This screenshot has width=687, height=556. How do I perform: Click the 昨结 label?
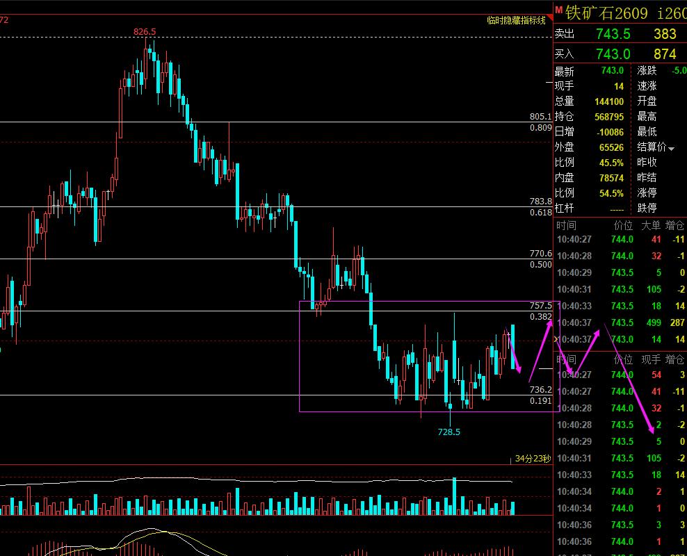647,178
